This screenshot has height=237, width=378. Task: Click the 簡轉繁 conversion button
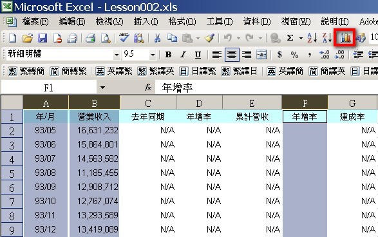point(68,71)
